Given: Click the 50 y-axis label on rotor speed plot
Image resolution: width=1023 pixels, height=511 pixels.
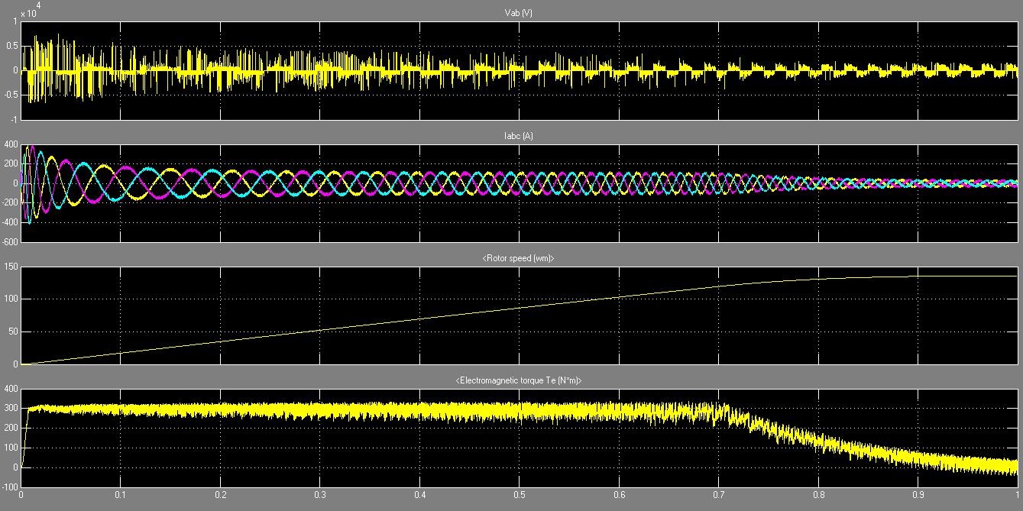Looking at the screenshot, I should 13,332.
